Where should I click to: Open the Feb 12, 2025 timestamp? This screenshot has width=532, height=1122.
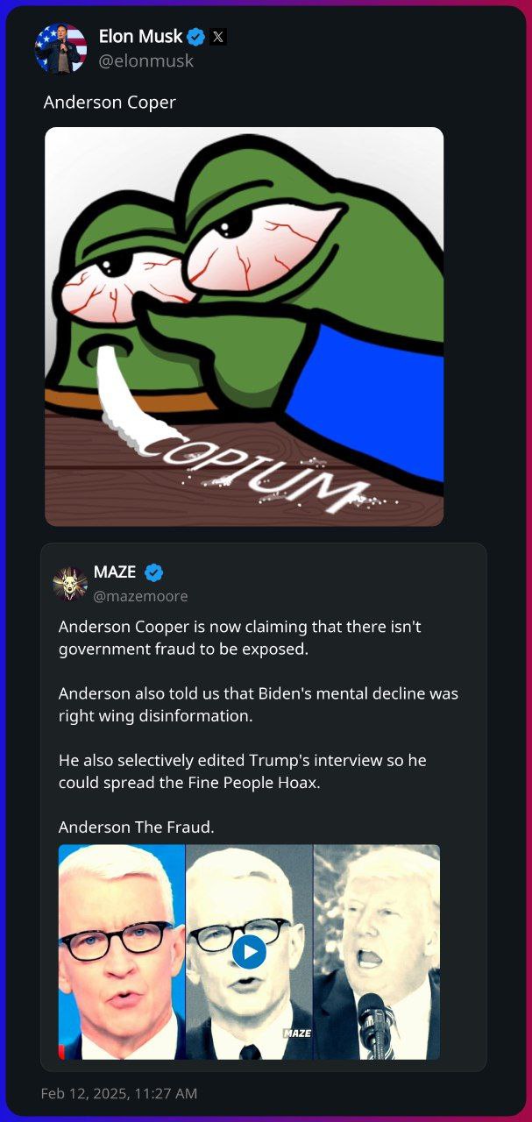[x=119, y=1093]
